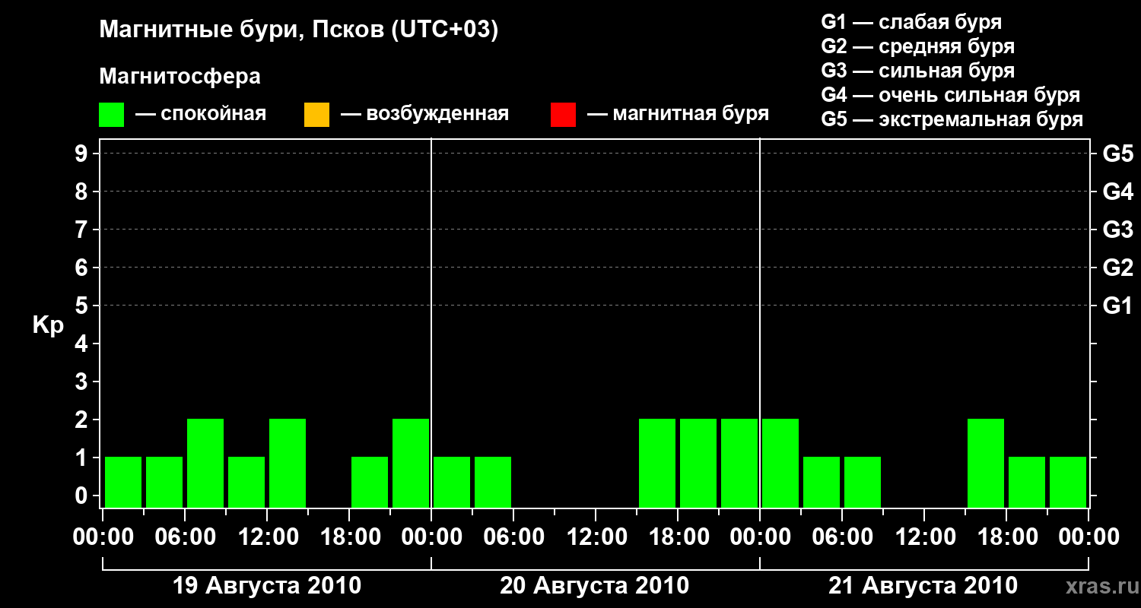Click the 20 August 18:00–21:00 bar
Viewport: 1141px width, 608px height.
click(x=698, y=463)
